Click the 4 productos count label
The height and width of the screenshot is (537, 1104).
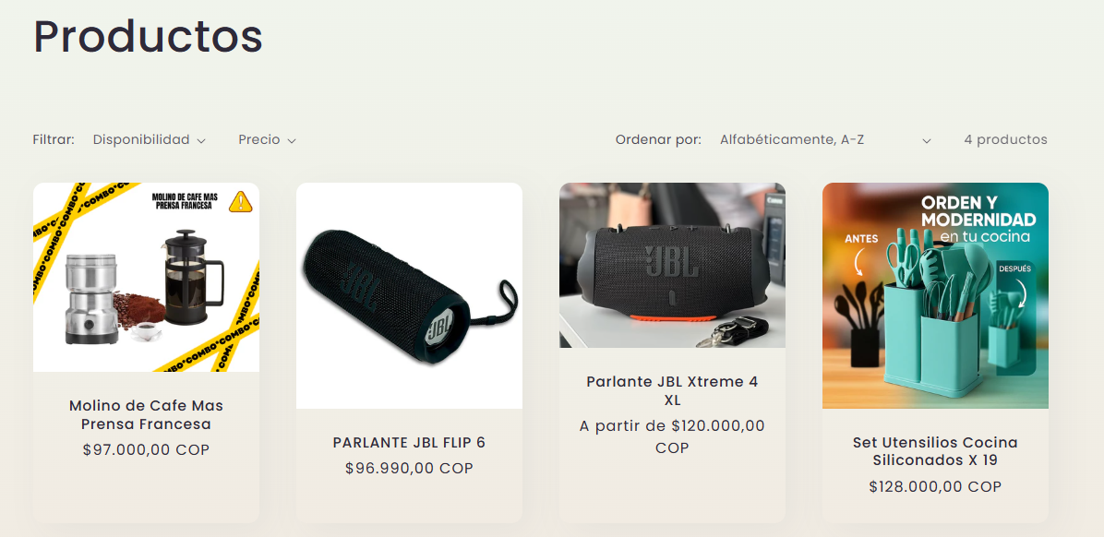(x=1005, y=139)
